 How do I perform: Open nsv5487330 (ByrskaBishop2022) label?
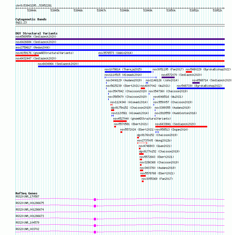(x=199, y=86)
